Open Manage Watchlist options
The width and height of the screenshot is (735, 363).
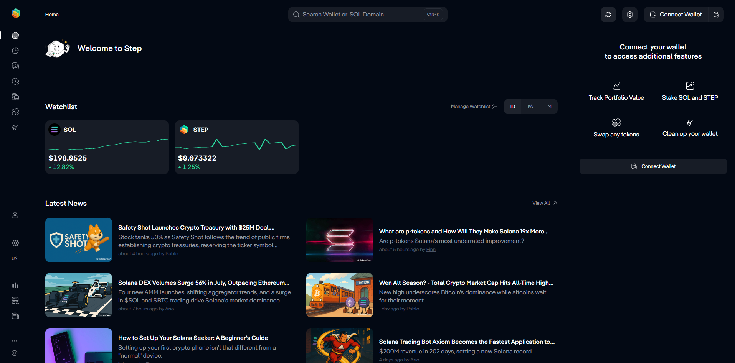coord(474,107)
